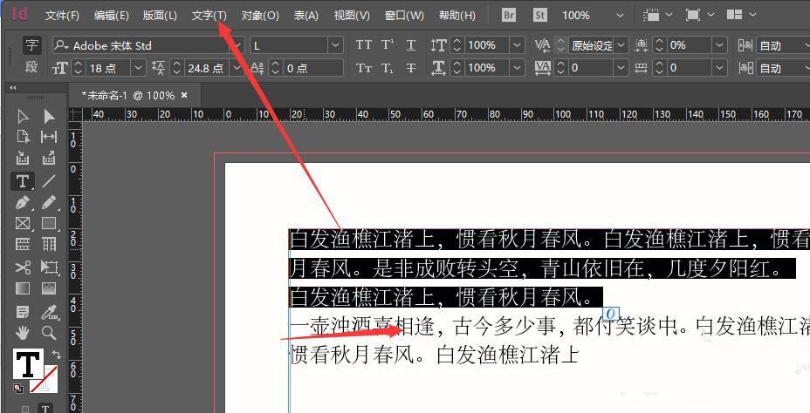Select the Note tool
Image resolution: width=810 pixels, height=413 pixels.
click(x=23, y=312)
